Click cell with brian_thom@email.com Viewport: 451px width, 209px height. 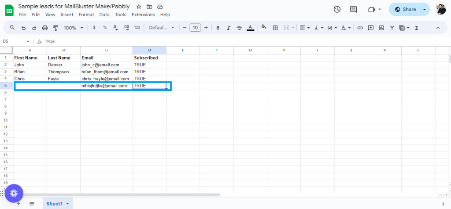(107, 72)
